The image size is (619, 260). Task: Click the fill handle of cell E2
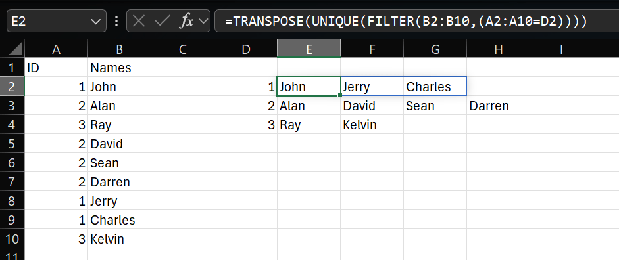tap(340, 95)
